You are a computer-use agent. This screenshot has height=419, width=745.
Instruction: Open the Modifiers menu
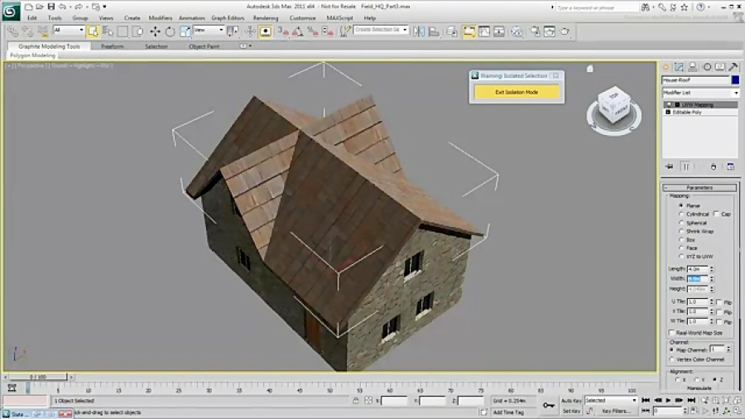point(160,17)
